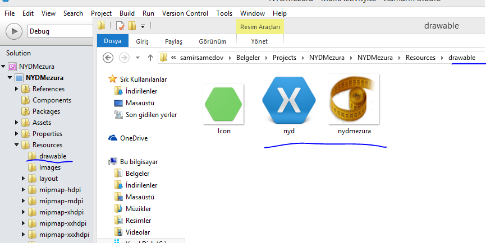486x243 pixels.
Task: Click Resources in the address breadcrumb
Action: coord(420,58)
